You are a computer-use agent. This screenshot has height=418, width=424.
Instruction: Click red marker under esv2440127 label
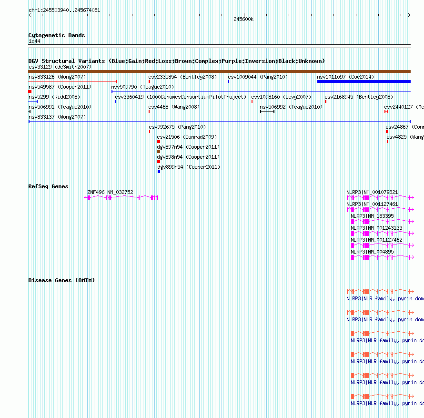(386, 112)
